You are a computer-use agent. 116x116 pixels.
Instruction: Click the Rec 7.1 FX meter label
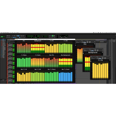coord(24,69)
